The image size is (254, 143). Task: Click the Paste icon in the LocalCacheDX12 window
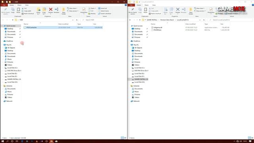pos(146,10)
